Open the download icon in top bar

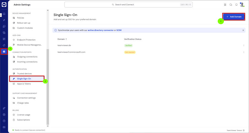point(225,5)
